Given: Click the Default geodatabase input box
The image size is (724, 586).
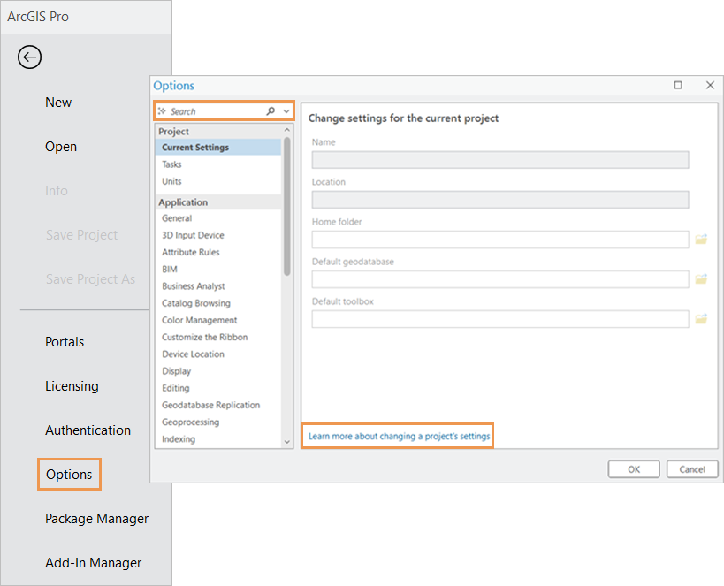Looking at the screenshot, I should tap(500, 279).
